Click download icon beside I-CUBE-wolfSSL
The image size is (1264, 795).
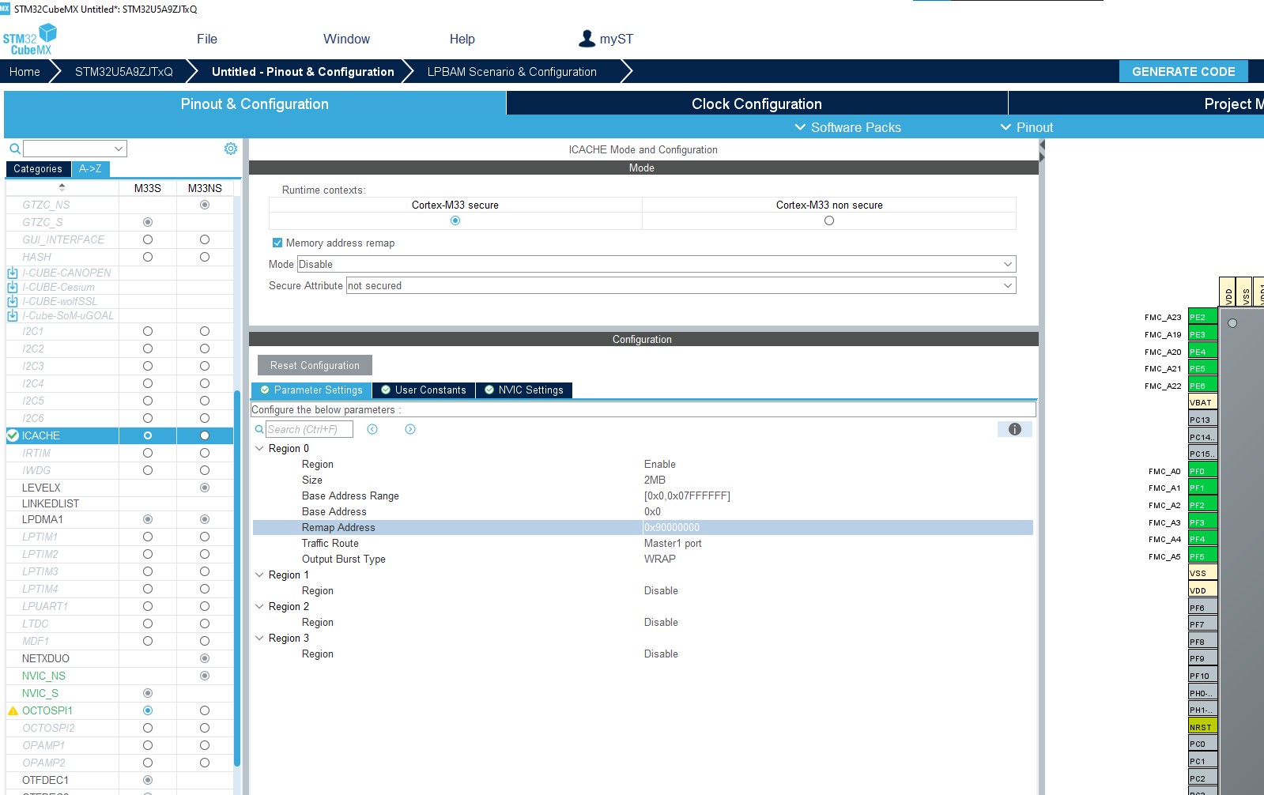click(13, 301)
